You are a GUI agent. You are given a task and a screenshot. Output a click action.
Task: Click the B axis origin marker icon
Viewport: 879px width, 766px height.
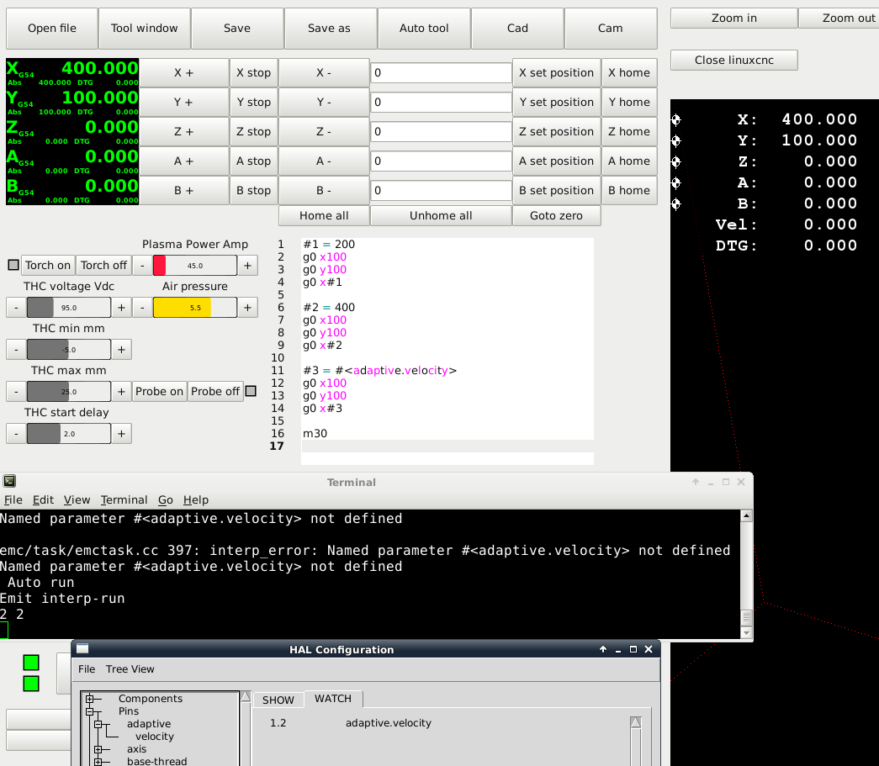(676, 204)
